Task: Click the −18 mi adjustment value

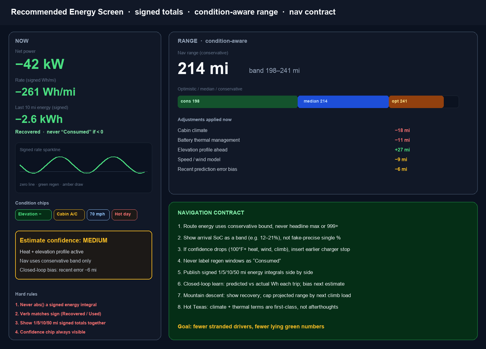Action: (402, 130)
